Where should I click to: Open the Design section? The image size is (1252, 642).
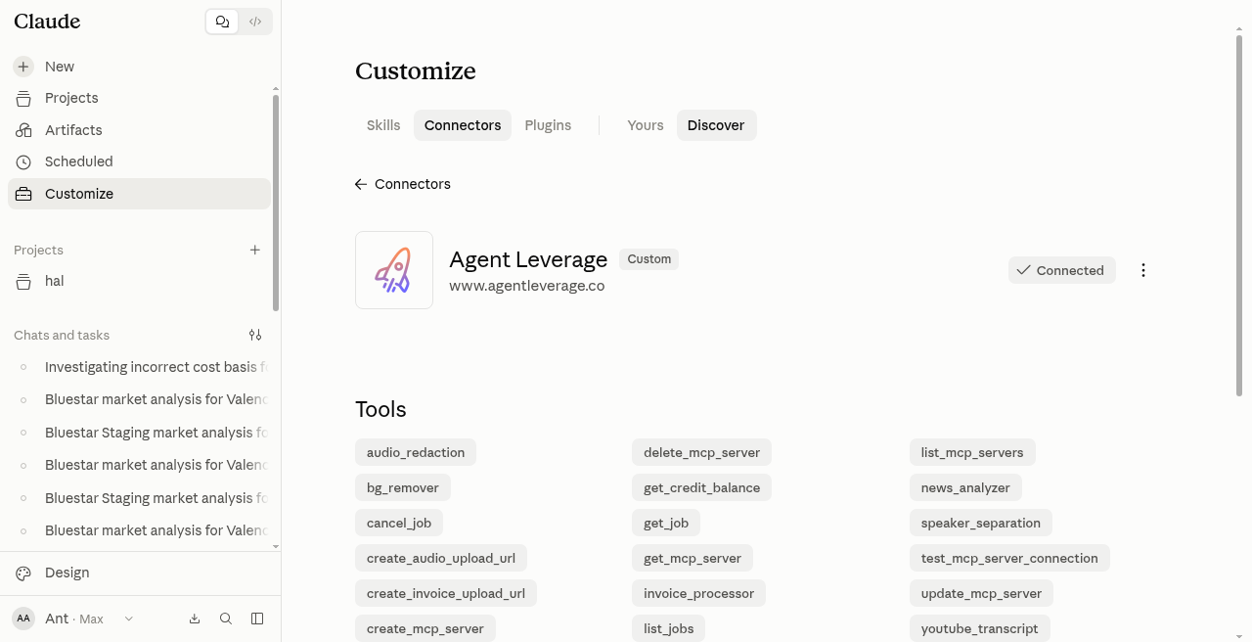click(x=139, y=573)
